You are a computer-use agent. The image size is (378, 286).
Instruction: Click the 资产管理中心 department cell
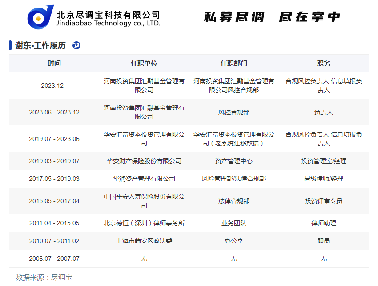(x=234, y=161)
